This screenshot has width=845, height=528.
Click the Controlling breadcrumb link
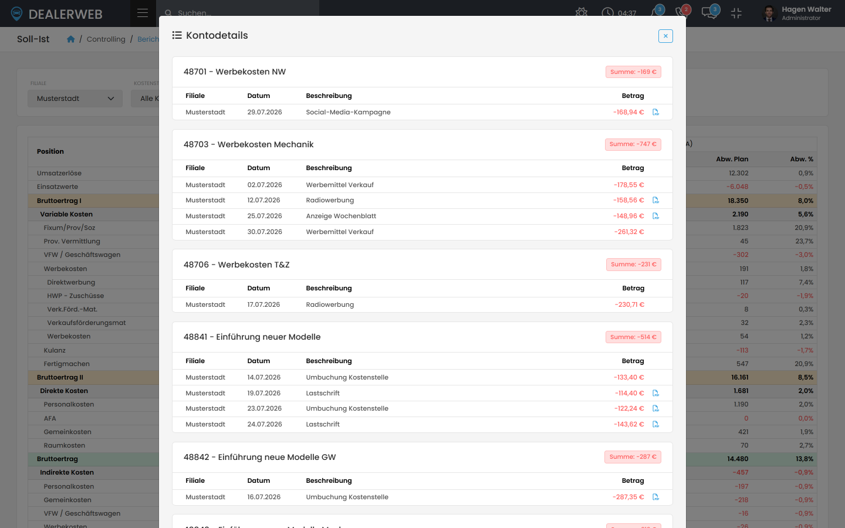(106, 39)
